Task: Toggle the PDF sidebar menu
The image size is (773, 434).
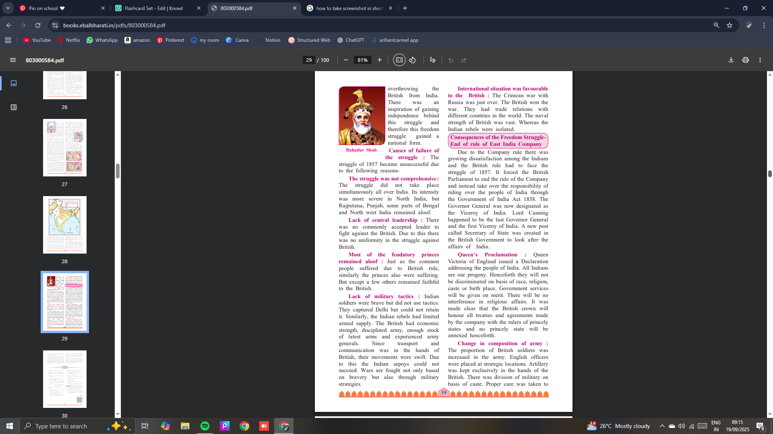Action: 13,60
